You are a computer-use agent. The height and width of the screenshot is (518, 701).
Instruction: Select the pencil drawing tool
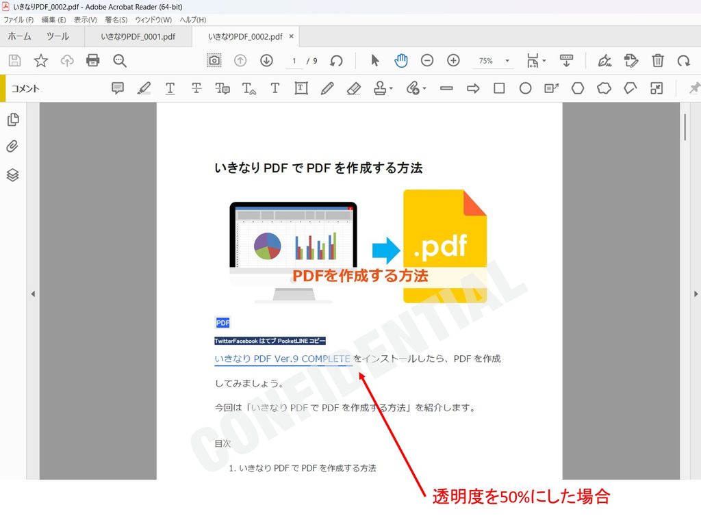[327, 88]
